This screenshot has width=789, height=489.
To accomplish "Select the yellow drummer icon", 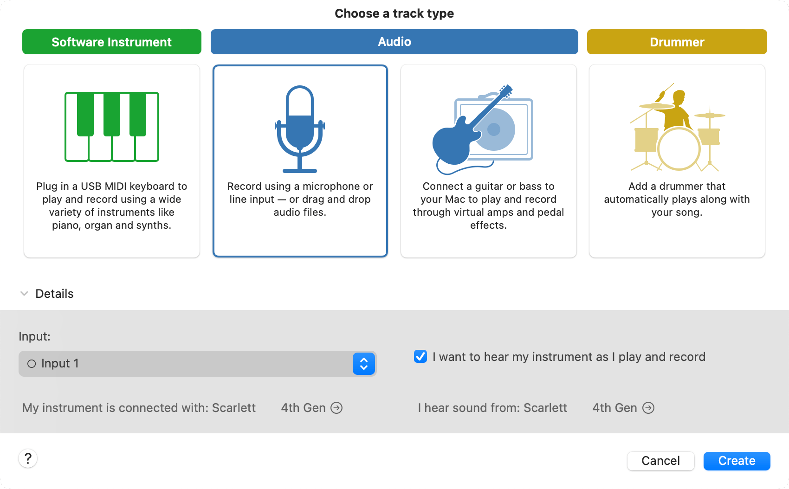I will 677,128.
